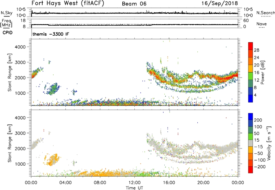Click the date '16/Sep/2018'
This screenshot has width=275, height=190.
click(220, 3)
